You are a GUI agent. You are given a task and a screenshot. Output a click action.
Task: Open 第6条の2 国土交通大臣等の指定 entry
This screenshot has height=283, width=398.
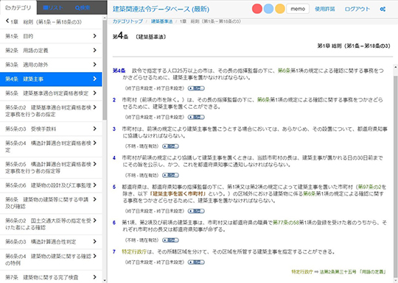(51, 224)
